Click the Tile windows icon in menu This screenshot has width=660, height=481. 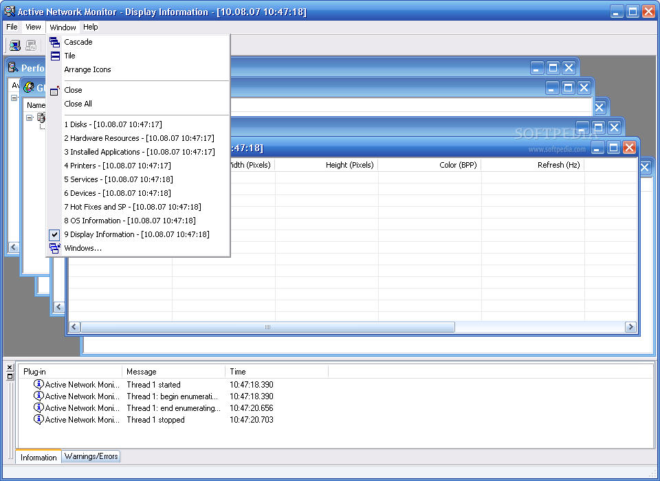(x=55, y=56)
